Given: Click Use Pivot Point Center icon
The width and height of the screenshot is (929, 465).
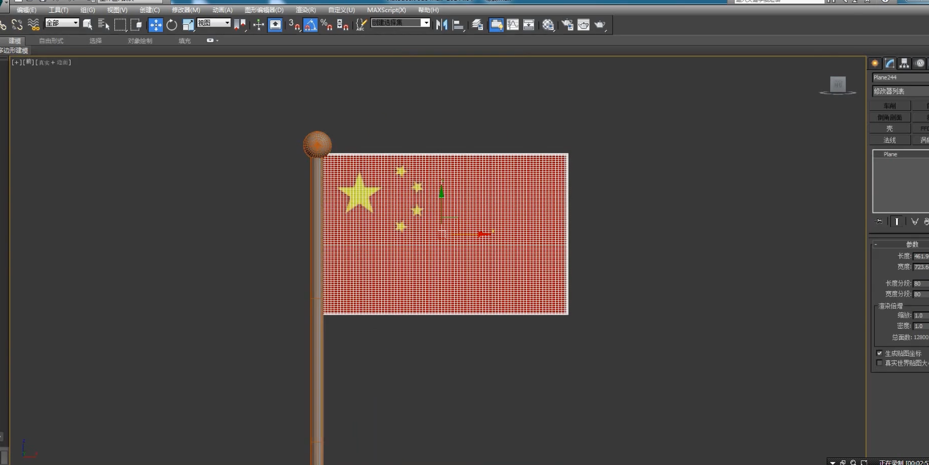Looking at the screenshot, I should [x=240, y=24].
